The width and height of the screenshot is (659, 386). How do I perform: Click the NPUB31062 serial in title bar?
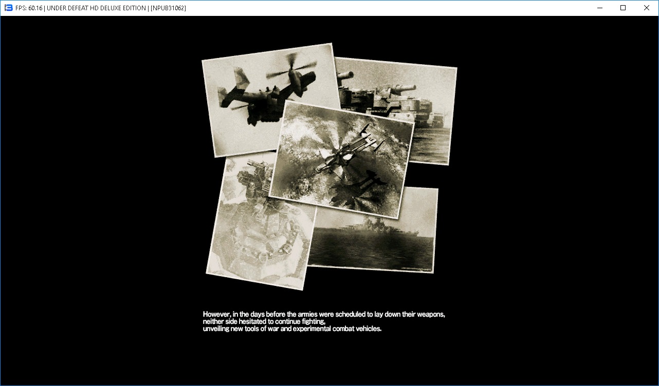click(168, 8)
